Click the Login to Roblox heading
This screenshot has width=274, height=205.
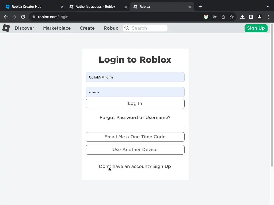[x=135, y=60]
